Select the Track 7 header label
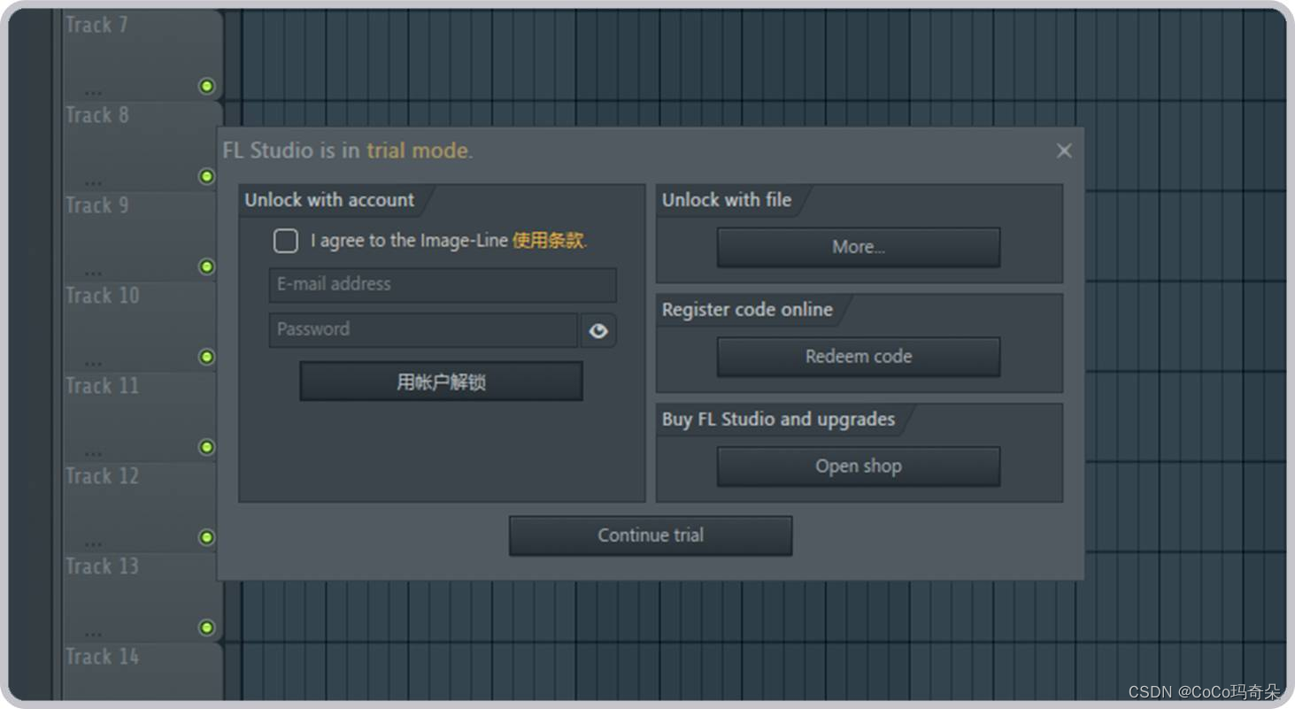Viewport: 1295px width, 709px height. pos(96,25)
